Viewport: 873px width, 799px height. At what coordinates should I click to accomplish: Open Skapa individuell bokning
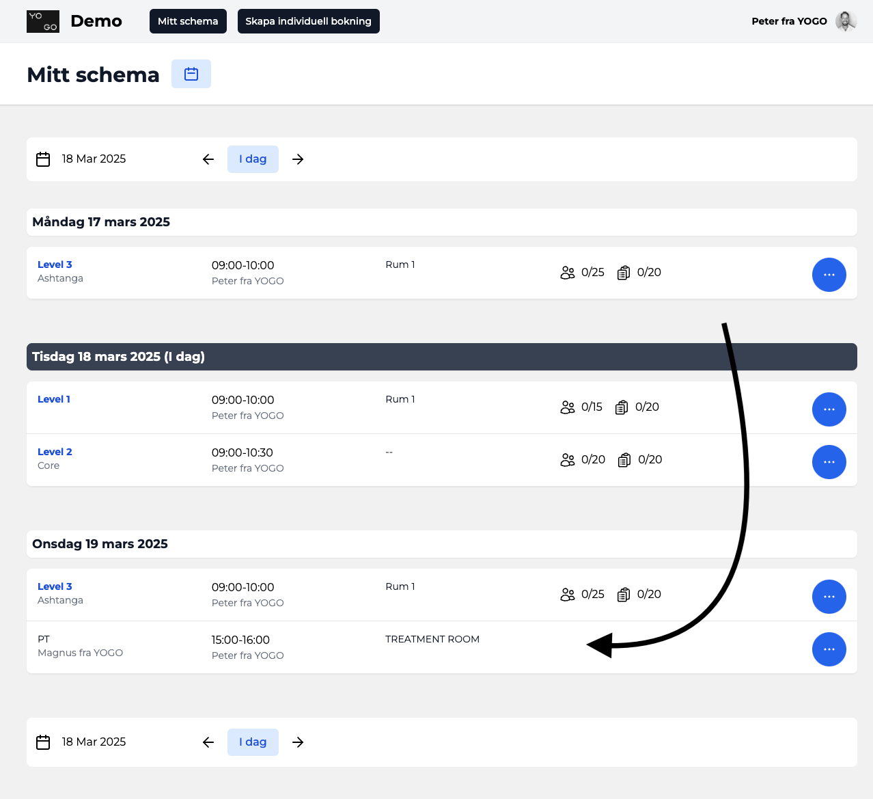[308, 21]
